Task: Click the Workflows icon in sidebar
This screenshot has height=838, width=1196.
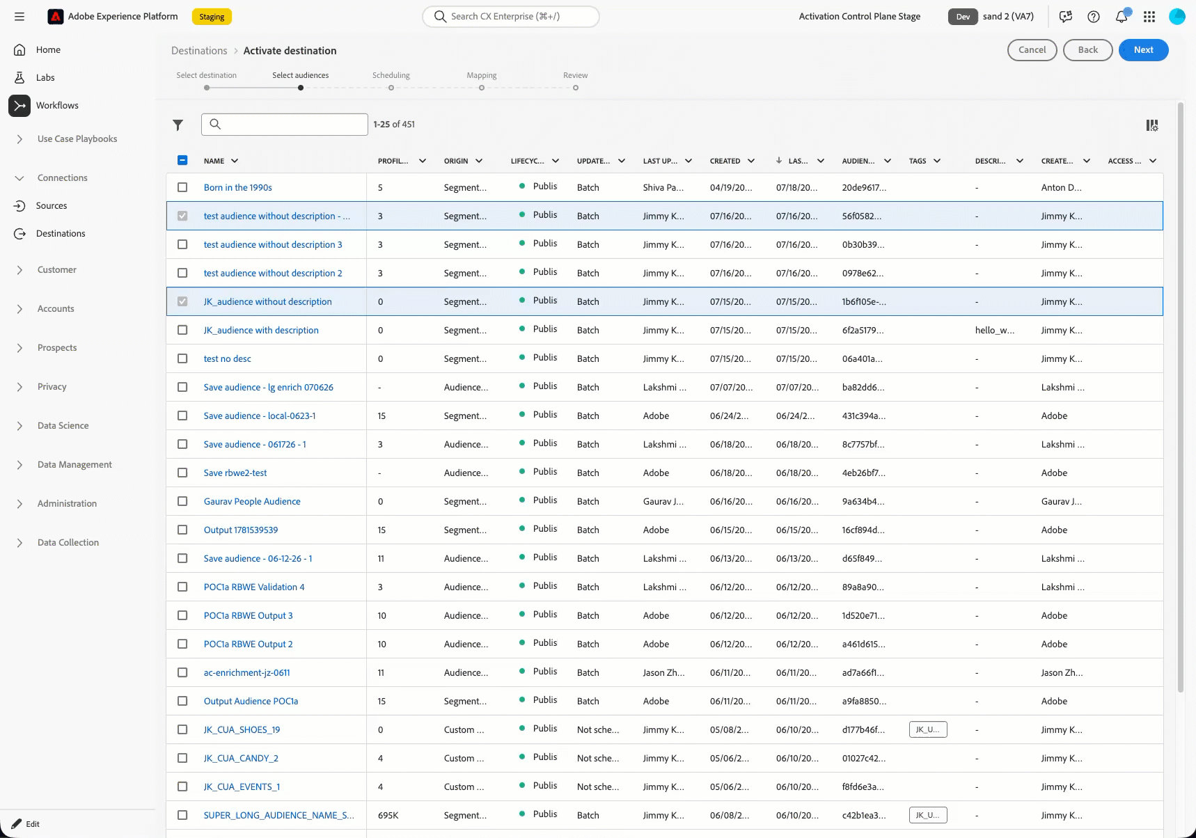Action: pos(19,106)
